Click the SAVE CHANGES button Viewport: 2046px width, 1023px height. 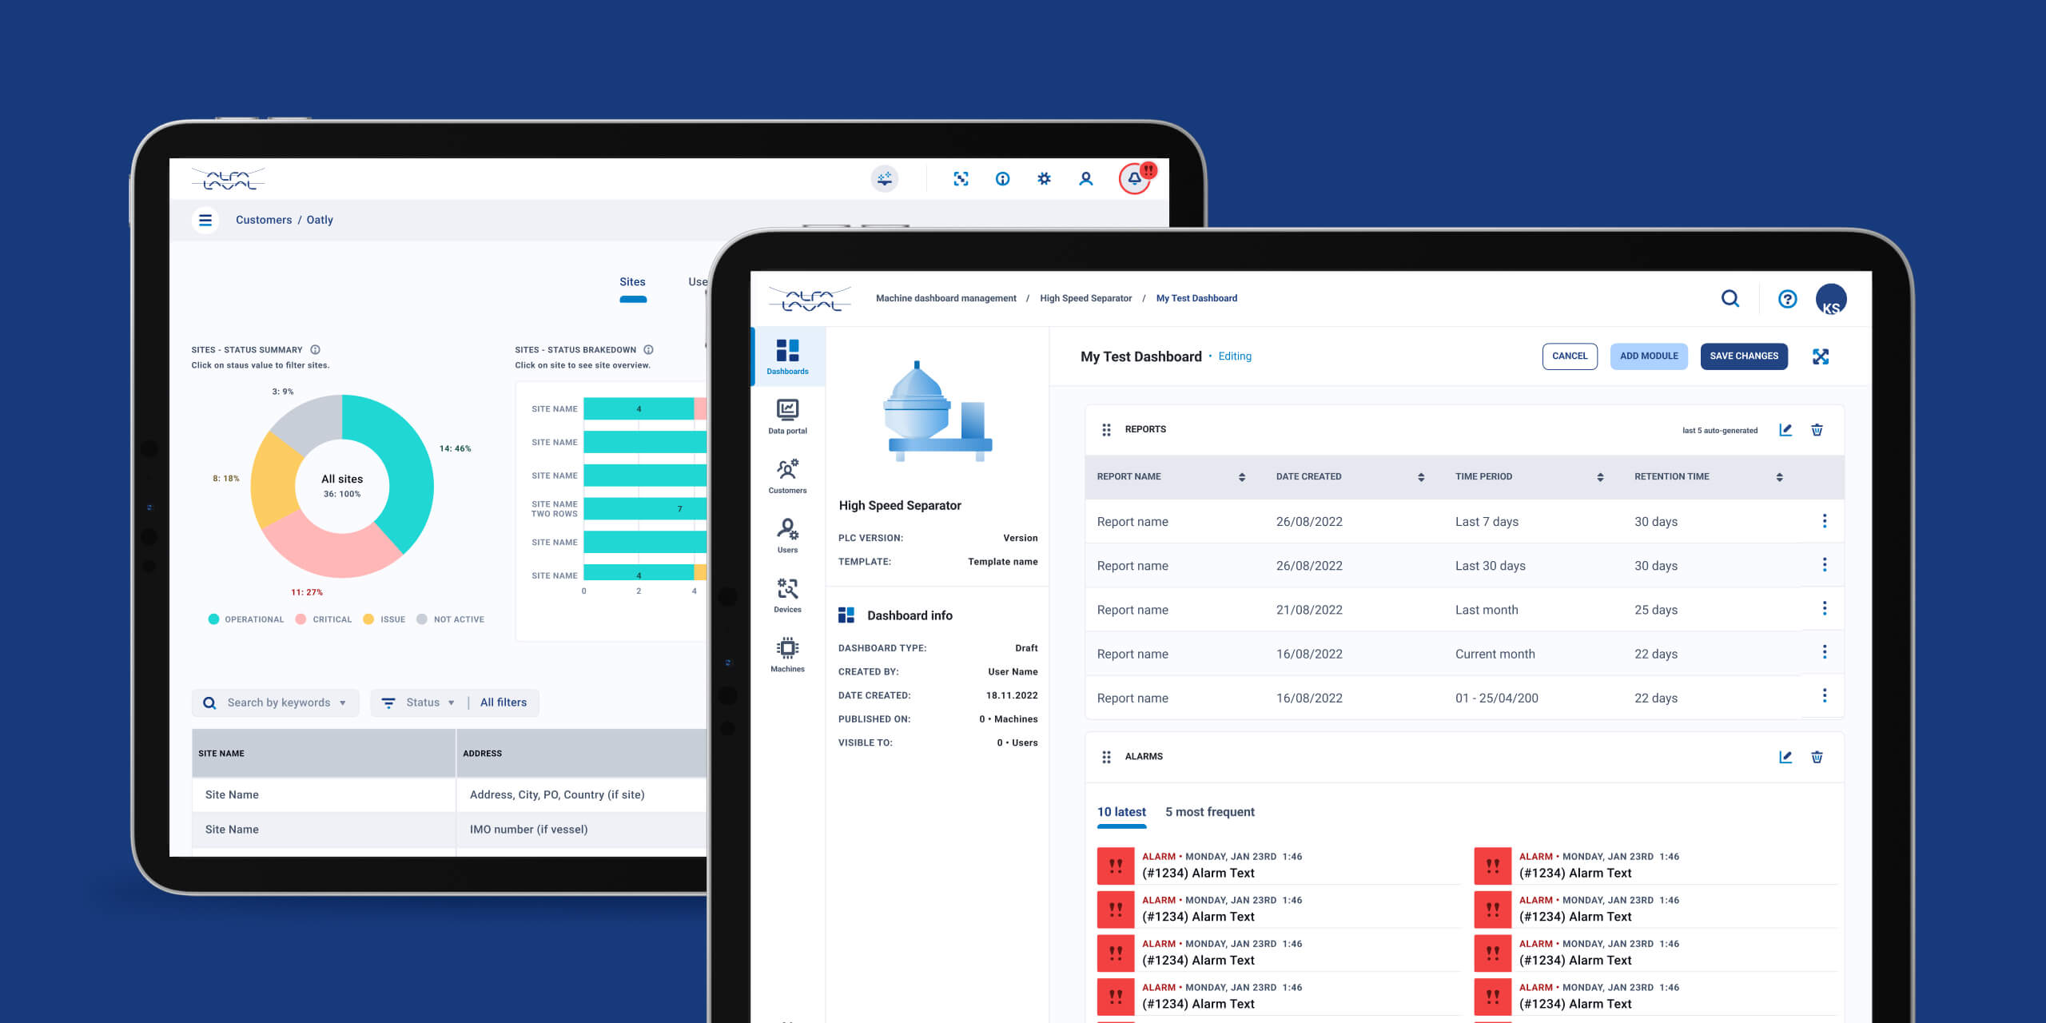tap(1743, 356)
